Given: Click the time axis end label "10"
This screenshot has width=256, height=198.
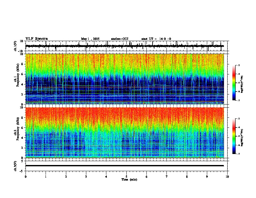Looking at the screenshot, I should tap(227, 177).
